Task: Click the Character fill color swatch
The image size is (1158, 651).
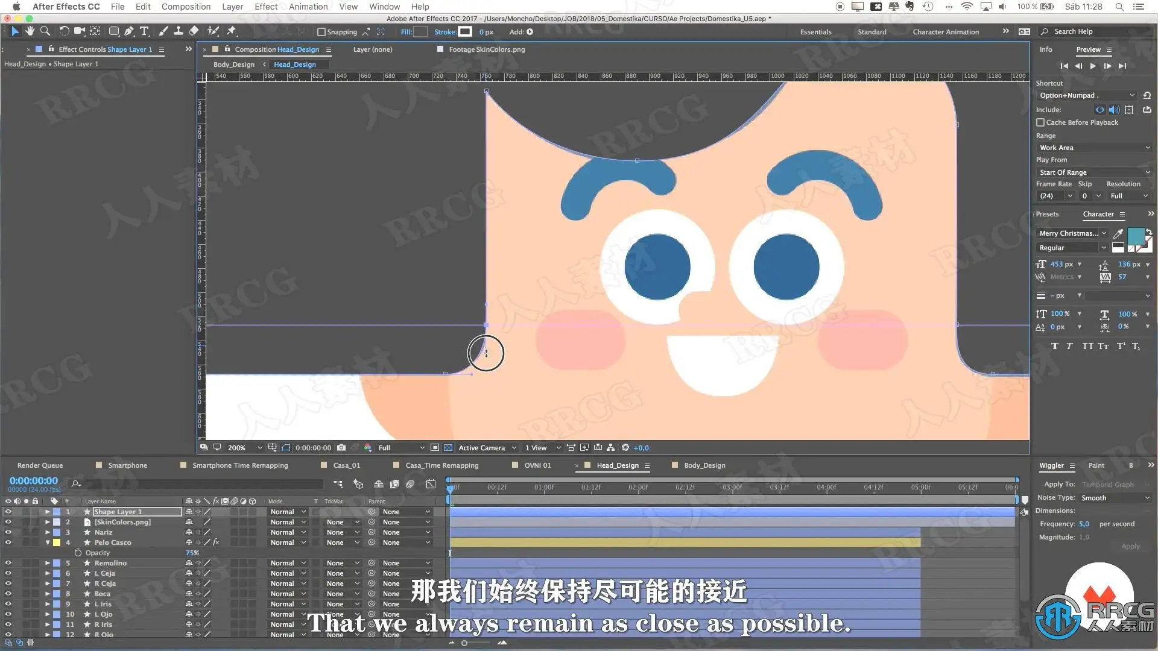Action: click(x=1135, y=236)
